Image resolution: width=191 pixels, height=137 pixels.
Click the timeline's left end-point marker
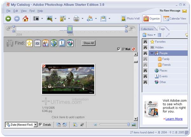14,29
